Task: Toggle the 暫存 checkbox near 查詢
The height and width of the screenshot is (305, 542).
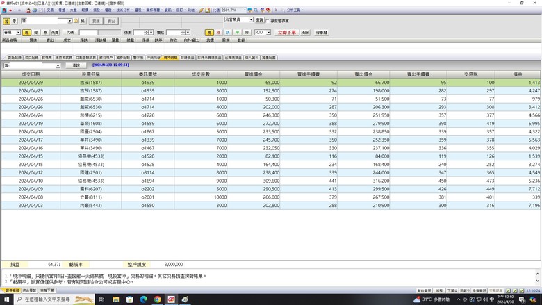Action: tap(268, 21)
